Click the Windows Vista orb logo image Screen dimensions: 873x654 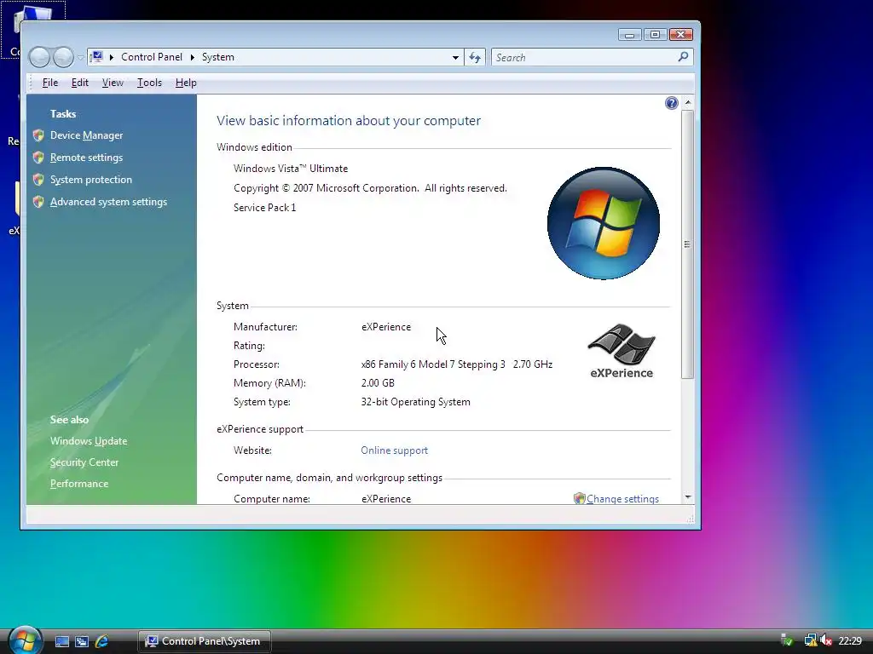pos(604,223)
